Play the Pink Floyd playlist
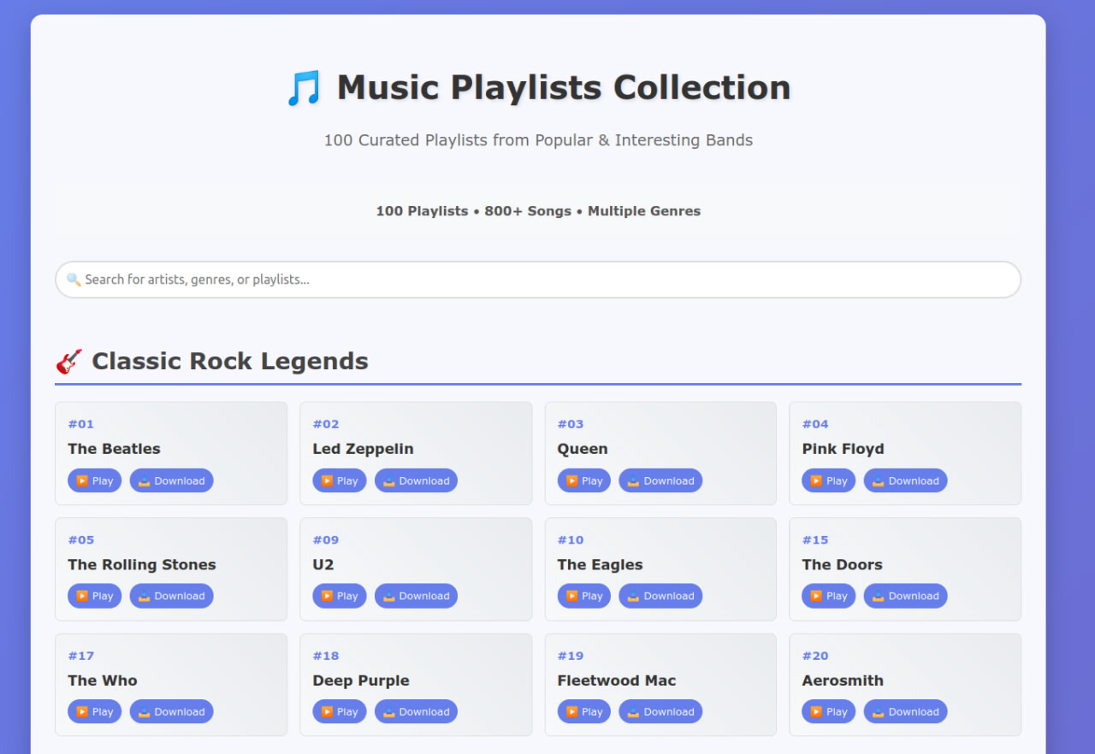This screenshot has height=754, width=1095. [x=829, y=480]
